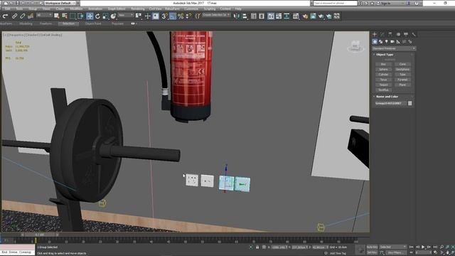Open the Modifiers menu
This screenshot has width=455, height=256.
tap(76, 9)
